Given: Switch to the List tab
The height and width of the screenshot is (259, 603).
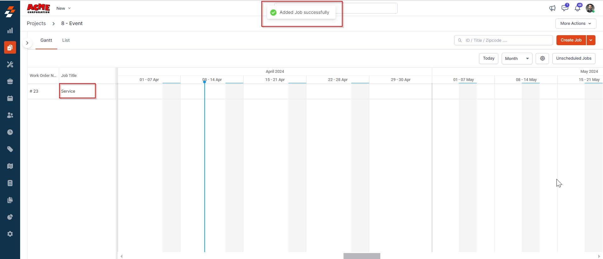Looking at the screenshot, I should pyautogui.click(x=66, y=40).
